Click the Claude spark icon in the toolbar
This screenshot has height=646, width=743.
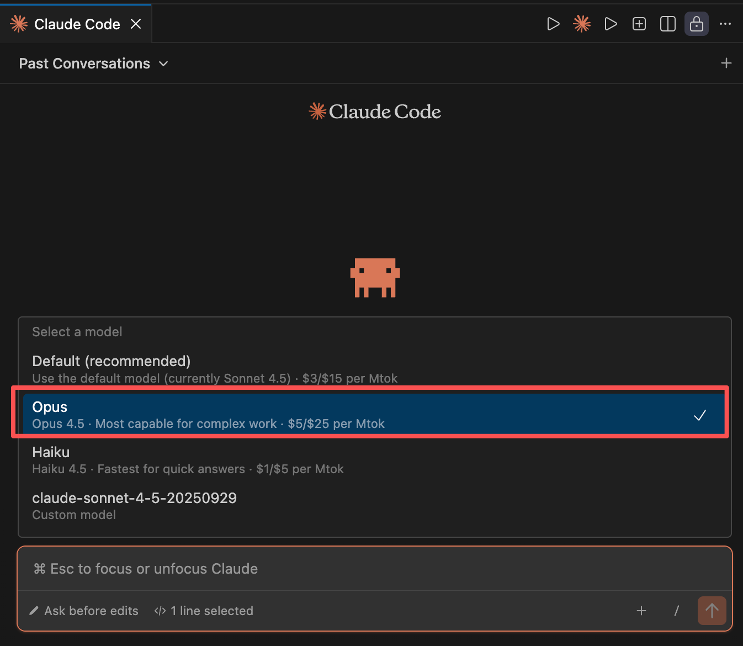click(581, 24)
